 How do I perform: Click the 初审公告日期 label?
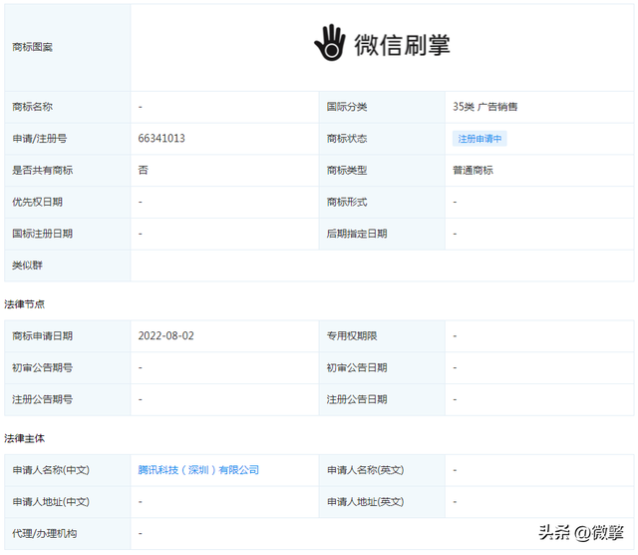click(357, 368)
